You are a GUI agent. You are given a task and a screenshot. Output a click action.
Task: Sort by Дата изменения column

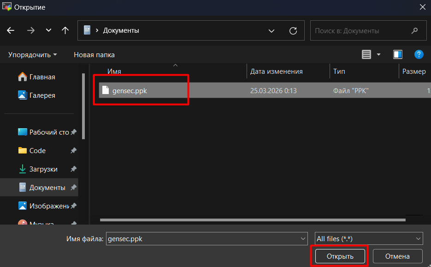pos(276,71)
